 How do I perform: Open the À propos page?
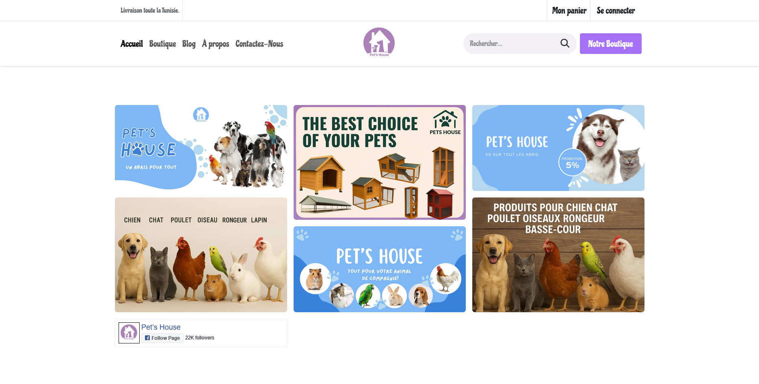click(216, 44)
